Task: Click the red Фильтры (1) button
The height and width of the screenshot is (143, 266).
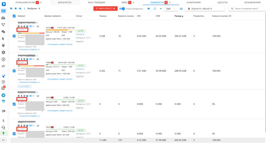Action: pos(105,9)
